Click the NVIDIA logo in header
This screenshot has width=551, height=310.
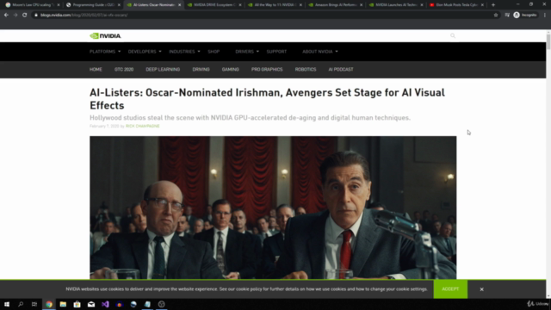105,36
